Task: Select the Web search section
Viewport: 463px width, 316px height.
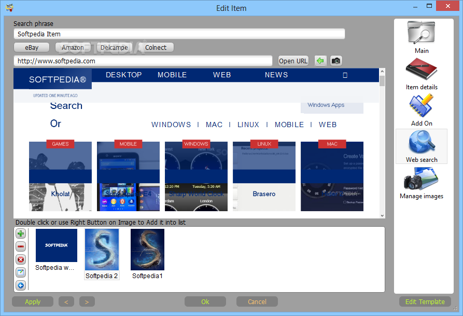Action: click(x=422, y=146)
